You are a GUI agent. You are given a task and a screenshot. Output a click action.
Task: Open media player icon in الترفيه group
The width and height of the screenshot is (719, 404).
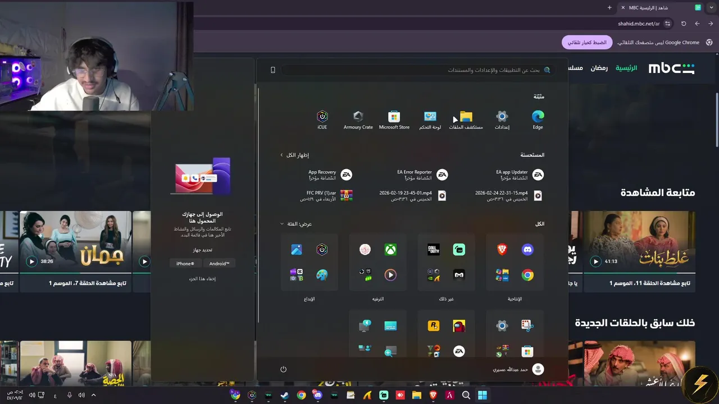[390, 275]
